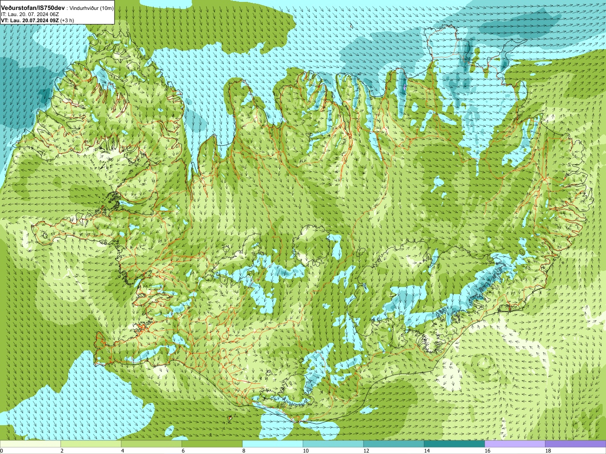Click the legend scale value '14'
Image resolution: width=606 pixels, height=454 pixels.
(427, 451)
